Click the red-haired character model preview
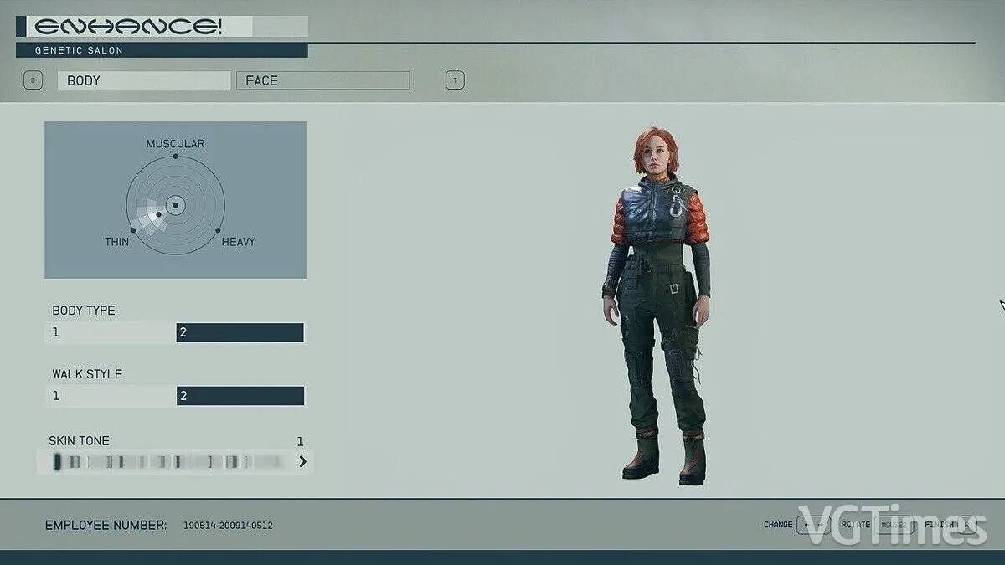The image size is (1005, 565). 657,301
